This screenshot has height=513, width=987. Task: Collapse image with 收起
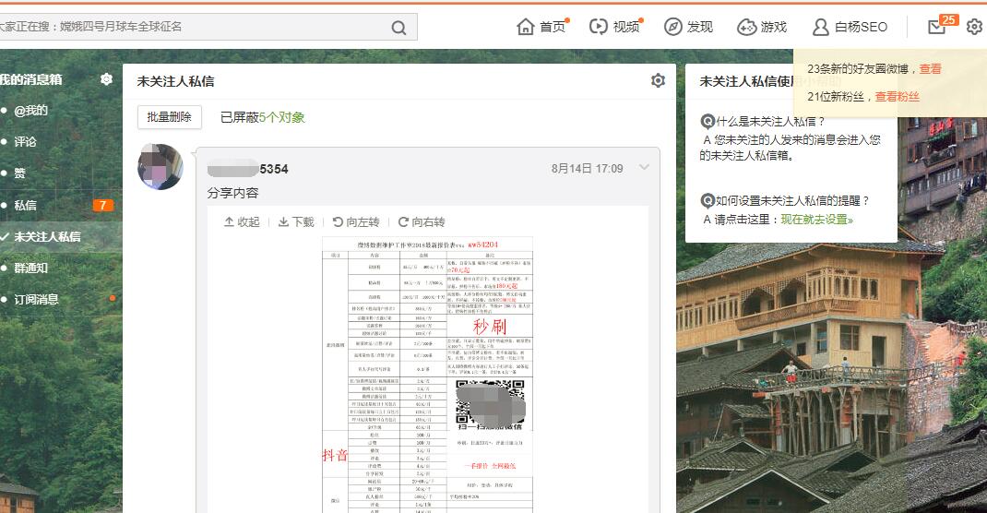[242, 222]
